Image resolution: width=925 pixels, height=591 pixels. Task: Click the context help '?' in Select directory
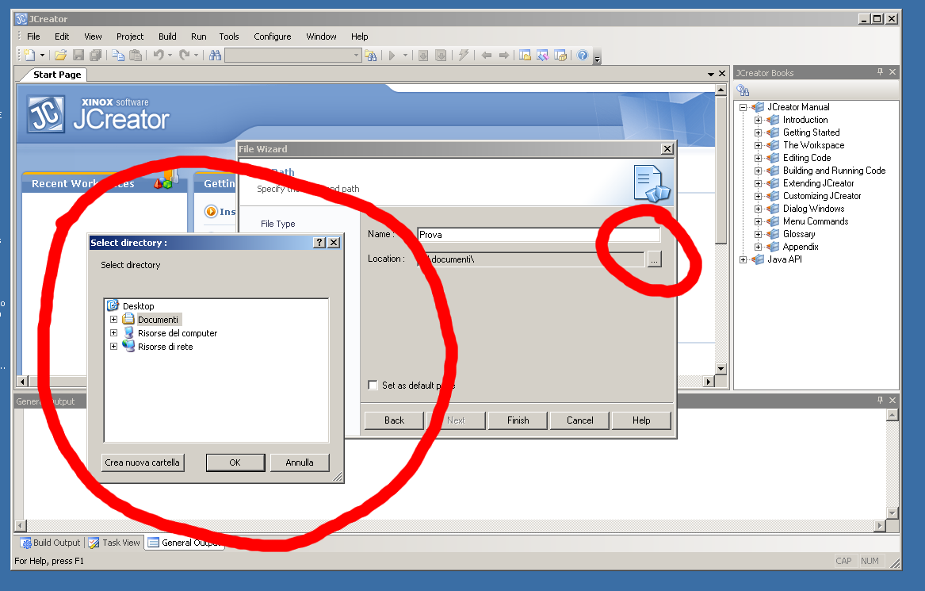coord(319,243)
